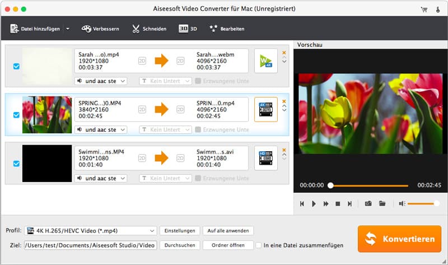Click the Swimm...s.avi output filename
Image resolution: width=448 pixels, height=265 pixels.
click(215, 152)
